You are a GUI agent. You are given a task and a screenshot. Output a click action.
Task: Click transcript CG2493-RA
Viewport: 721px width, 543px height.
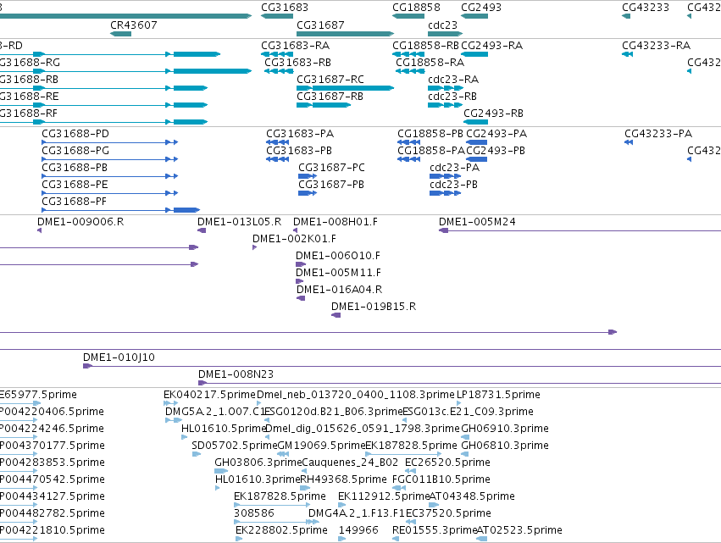pos(491,46)
